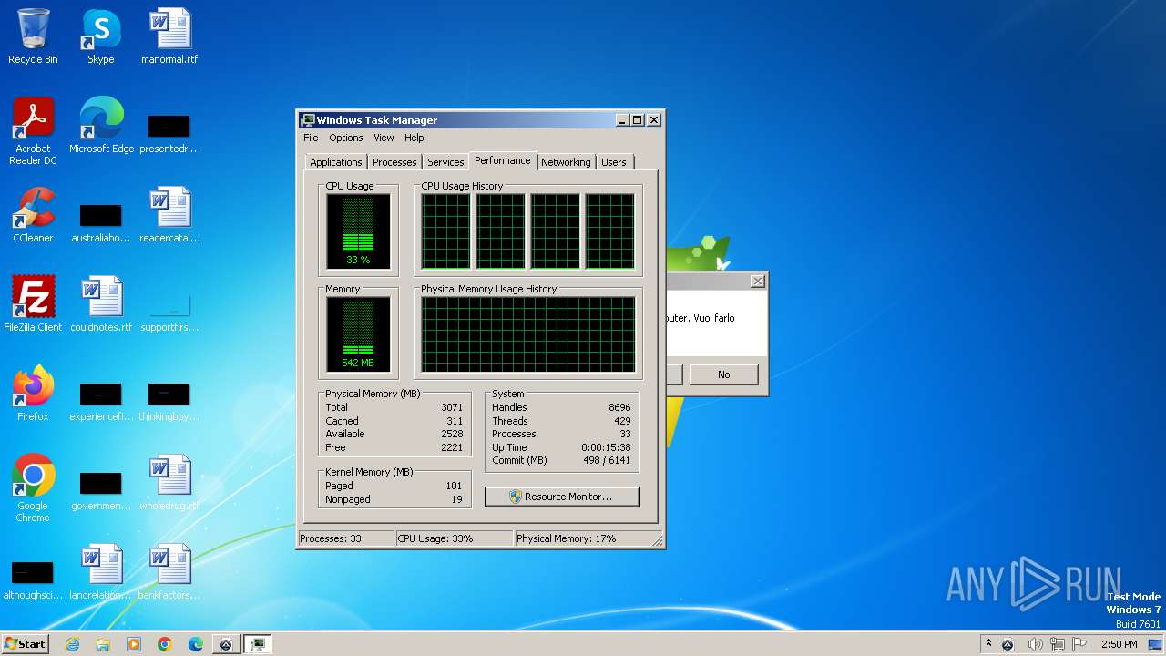Screen dimensions: 1166x656
Task: Minimize the Windows Task Manager window
Action: pyautogui.click(x=622, y=120)
